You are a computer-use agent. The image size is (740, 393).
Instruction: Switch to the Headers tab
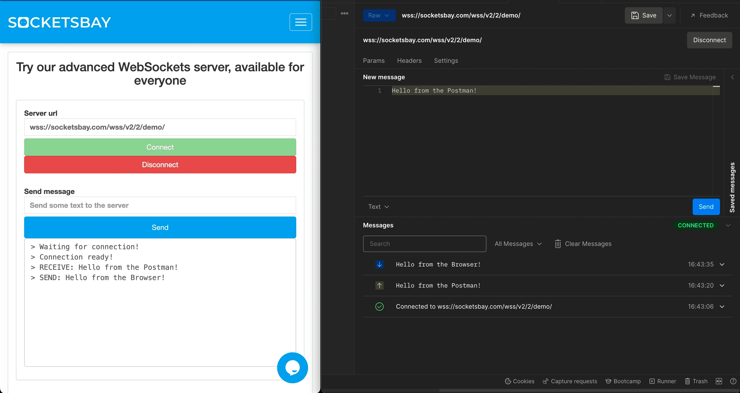[x=409, y=61]
